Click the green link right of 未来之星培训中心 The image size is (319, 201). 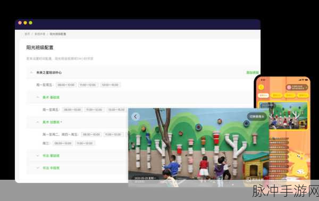click(252, 72)
